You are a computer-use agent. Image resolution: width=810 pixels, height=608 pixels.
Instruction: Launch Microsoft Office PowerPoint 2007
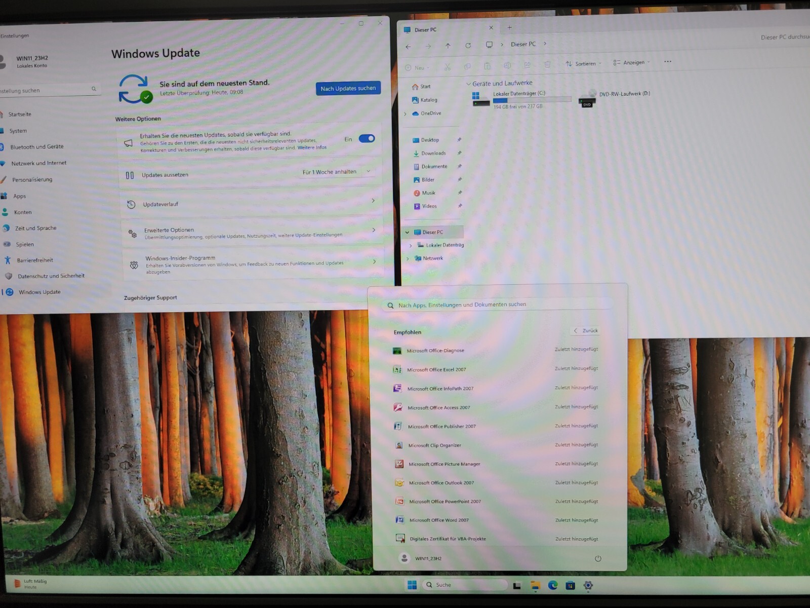[498, 501]
